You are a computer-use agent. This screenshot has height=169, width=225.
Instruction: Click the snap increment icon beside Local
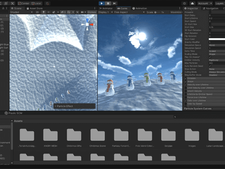[47, 3]
